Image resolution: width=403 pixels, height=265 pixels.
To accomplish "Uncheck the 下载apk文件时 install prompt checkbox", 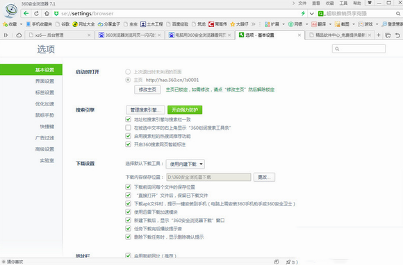I will pyautogui.click(x=129, y=203).
